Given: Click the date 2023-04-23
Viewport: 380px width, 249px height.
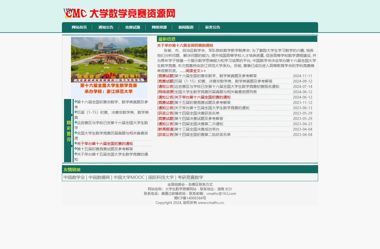Looking at the screenshot, I should (x=303, y=124).
